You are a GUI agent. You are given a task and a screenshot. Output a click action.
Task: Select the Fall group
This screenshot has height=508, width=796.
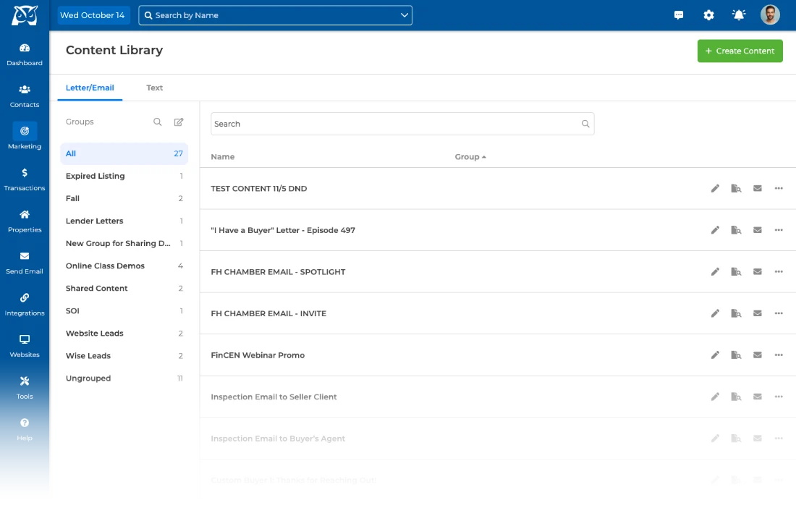(x=124, y=198)
